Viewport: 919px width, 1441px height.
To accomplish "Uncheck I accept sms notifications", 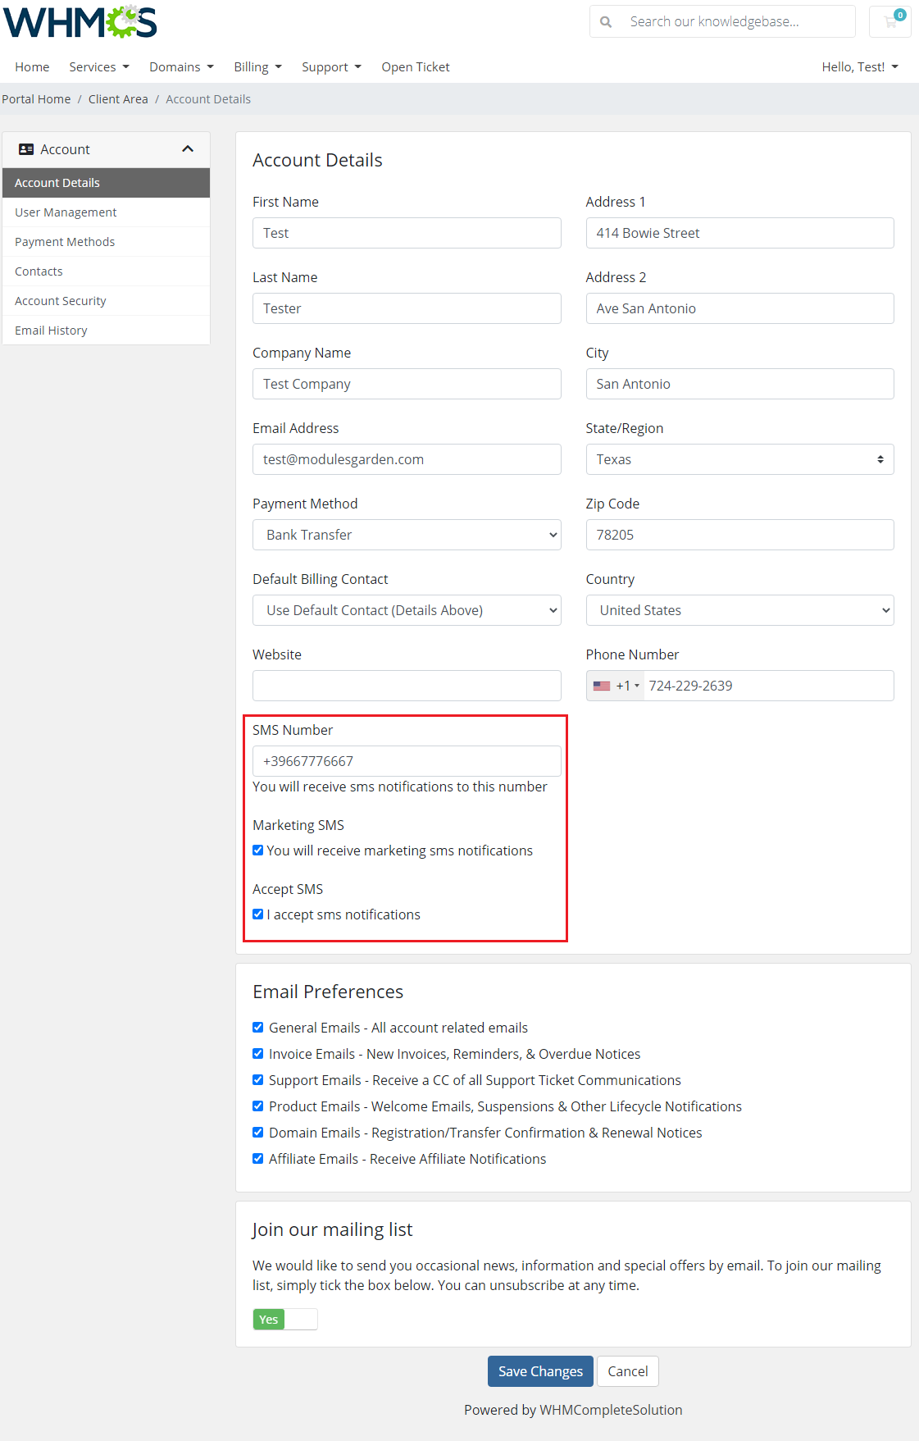I will (x=258, y=914).
